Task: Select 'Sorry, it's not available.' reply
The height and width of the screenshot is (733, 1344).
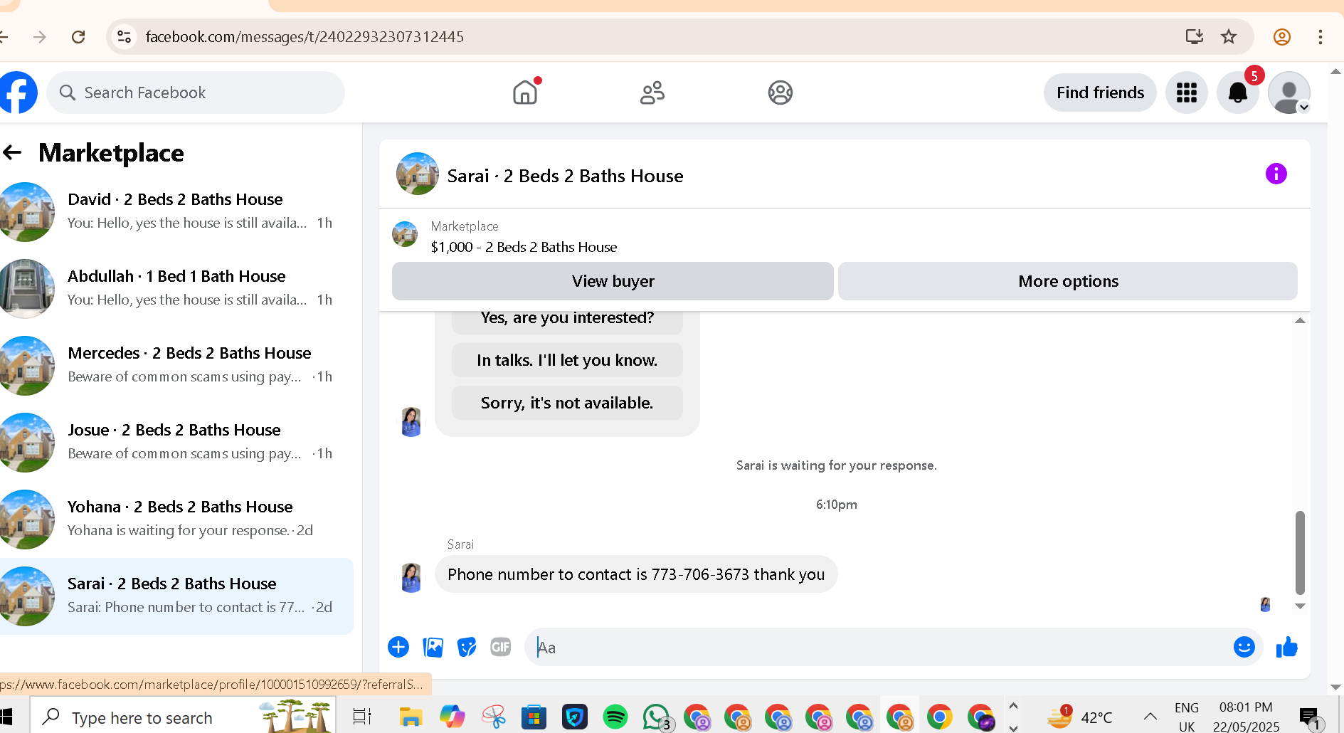Action: tap(567, 403)
